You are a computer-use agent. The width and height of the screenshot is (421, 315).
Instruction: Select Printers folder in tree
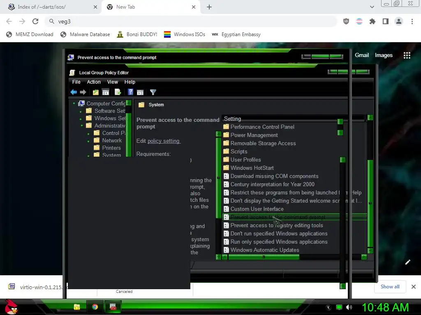point(107,148)
